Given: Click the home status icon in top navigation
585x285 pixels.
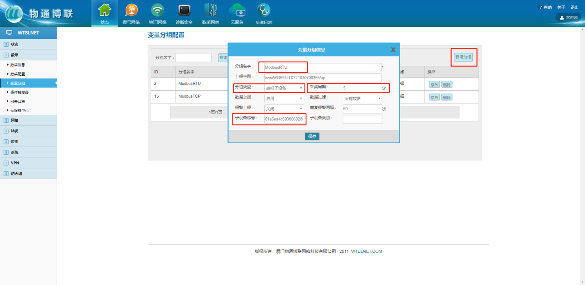Looking at the screenshot, I should pyautogui.click(x=104, y=10).
